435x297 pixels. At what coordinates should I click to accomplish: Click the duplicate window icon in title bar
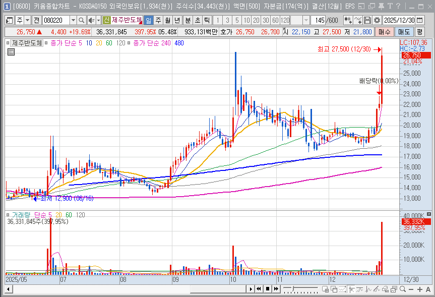coord(372,6)
